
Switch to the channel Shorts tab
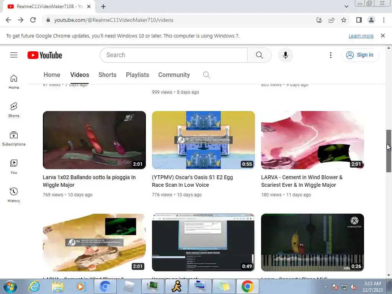(108, 75)
